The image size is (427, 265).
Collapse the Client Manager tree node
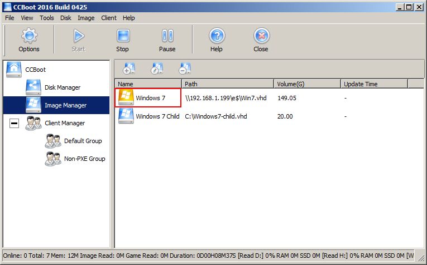click(x=14, y=124)
